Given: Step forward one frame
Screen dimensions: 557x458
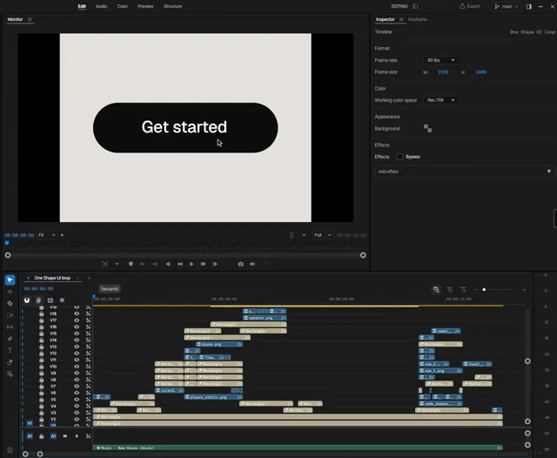Looking at the screenshot, I should pyautogui.click(x=215, y=264).
